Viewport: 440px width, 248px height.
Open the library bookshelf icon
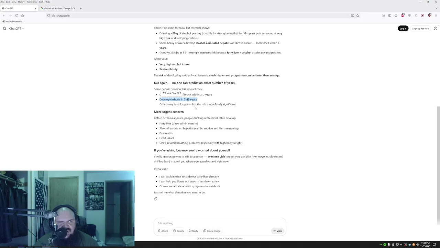click(x=384, y=15)
